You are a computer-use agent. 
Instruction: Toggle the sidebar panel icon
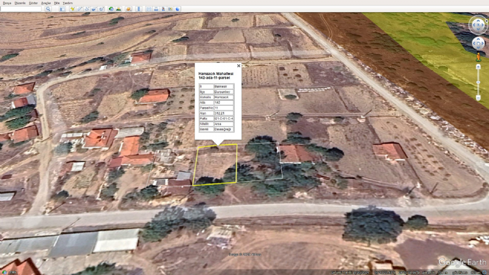63,9
